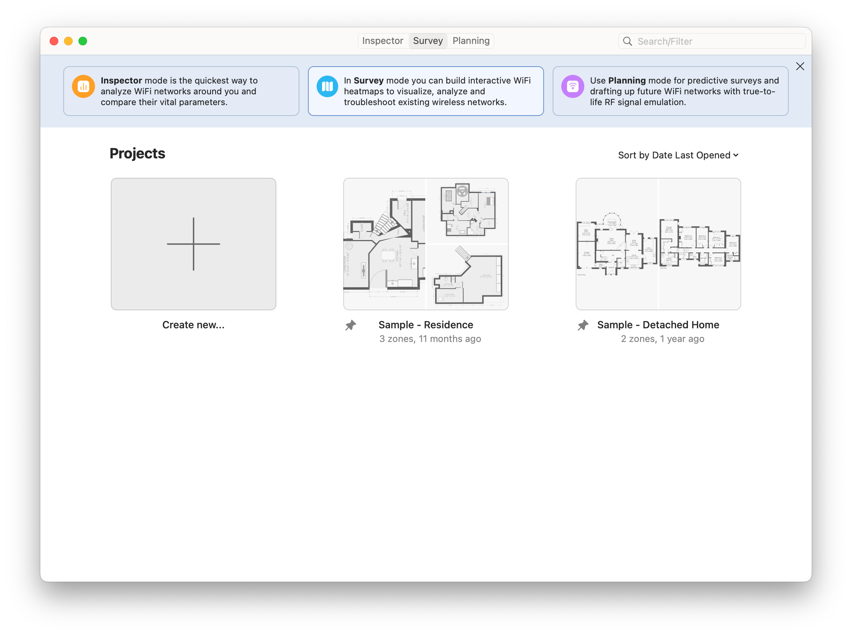Screen dimensions: 852x635
Task: Select the Survey tab
Action: pos(428,41)
